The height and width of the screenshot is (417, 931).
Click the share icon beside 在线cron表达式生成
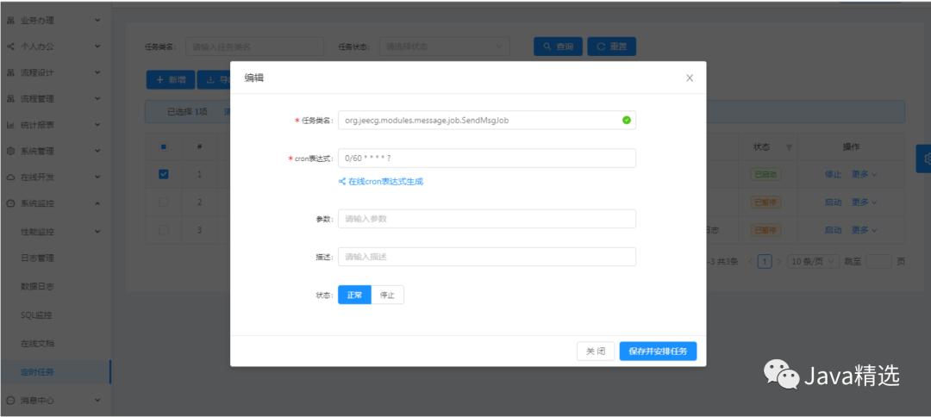[x=342, y=182]
